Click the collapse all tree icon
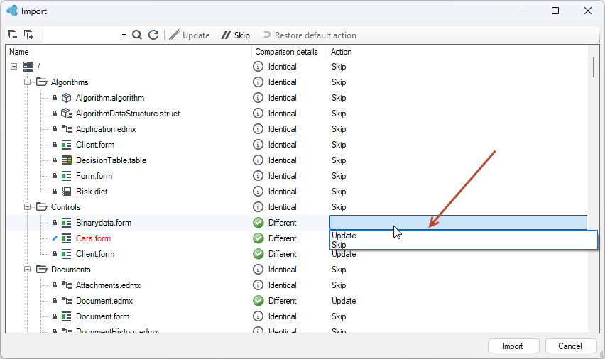Screen dimensions: 605x359 point(12,35)
